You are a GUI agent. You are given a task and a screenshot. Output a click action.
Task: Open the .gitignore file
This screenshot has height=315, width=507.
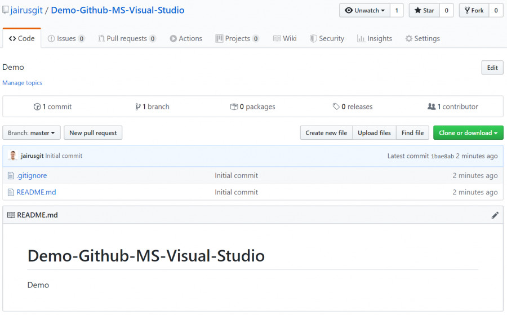click(32, 176)
